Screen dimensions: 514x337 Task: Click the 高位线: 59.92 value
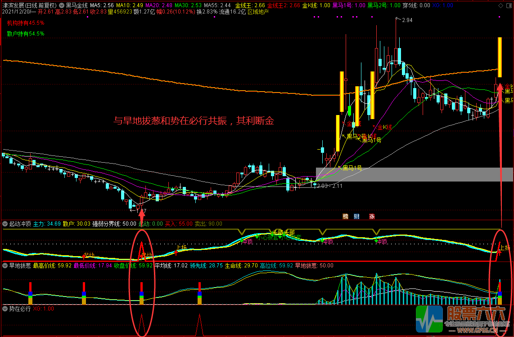276,266
